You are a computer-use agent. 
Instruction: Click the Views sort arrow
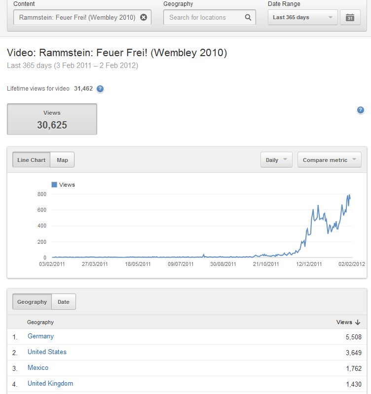[x=358, y=322]
